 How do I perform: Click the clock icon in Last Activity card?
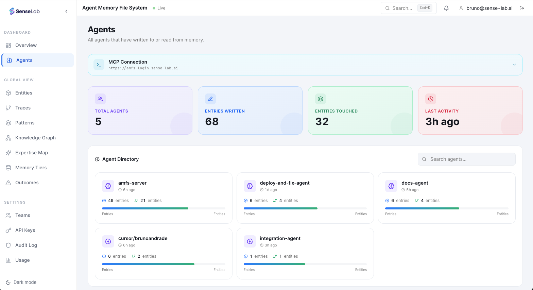(x=431, y=99)
